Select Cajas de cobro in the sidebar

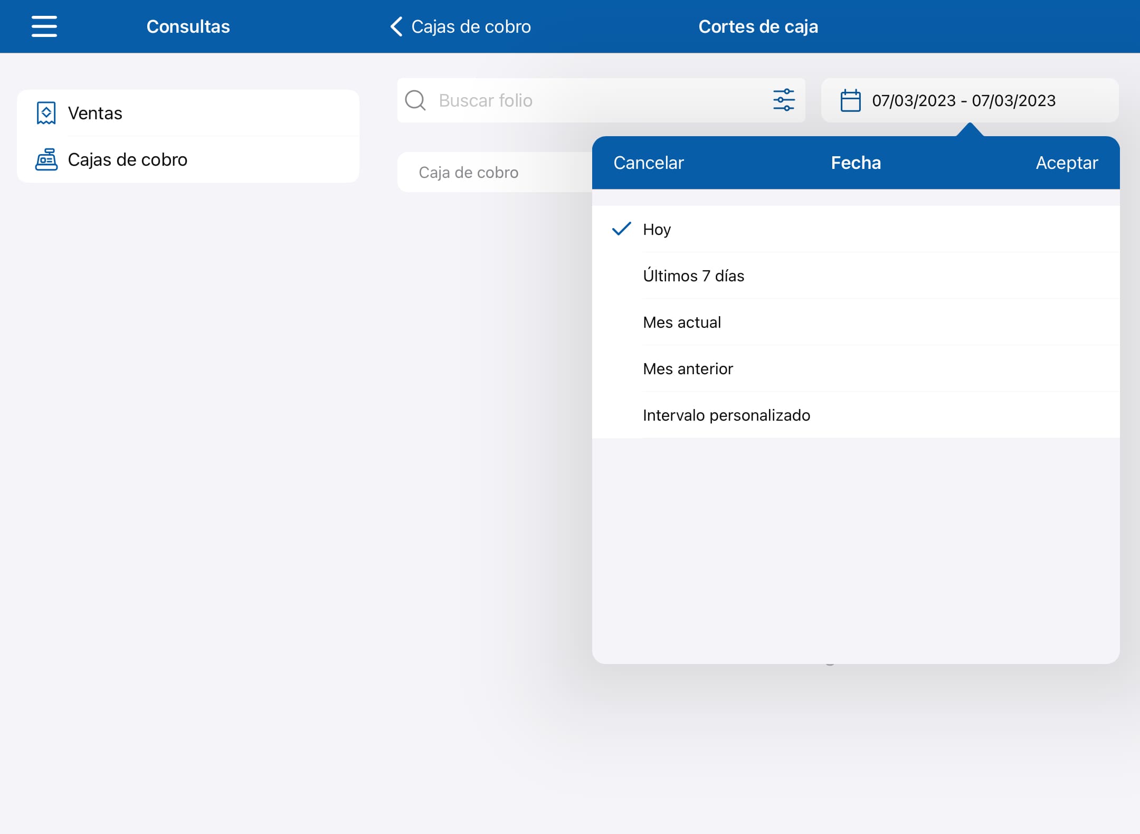(188, 159)
